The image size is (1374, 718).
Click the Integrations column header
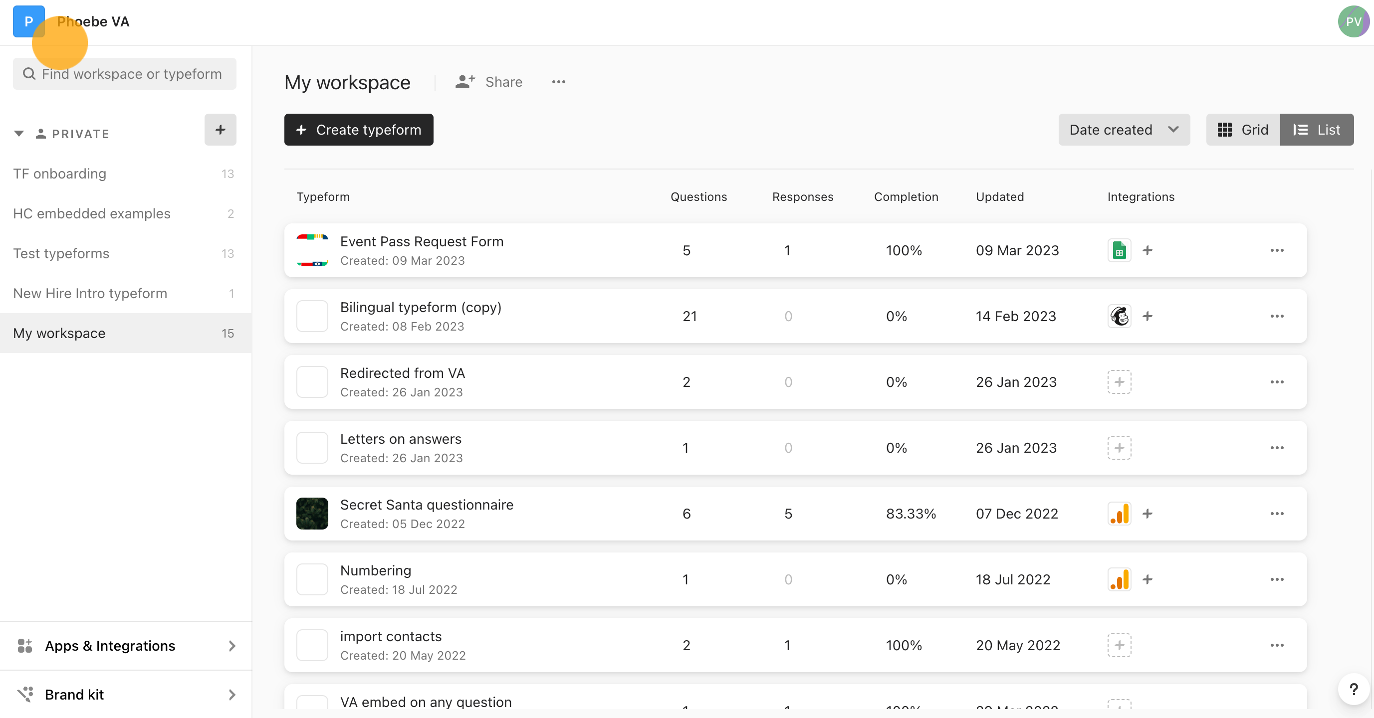click(1141, 196)
